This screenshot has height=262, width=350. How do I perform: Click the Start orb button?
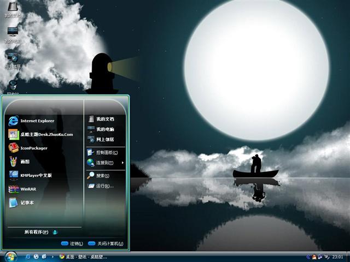coord(10,256)
